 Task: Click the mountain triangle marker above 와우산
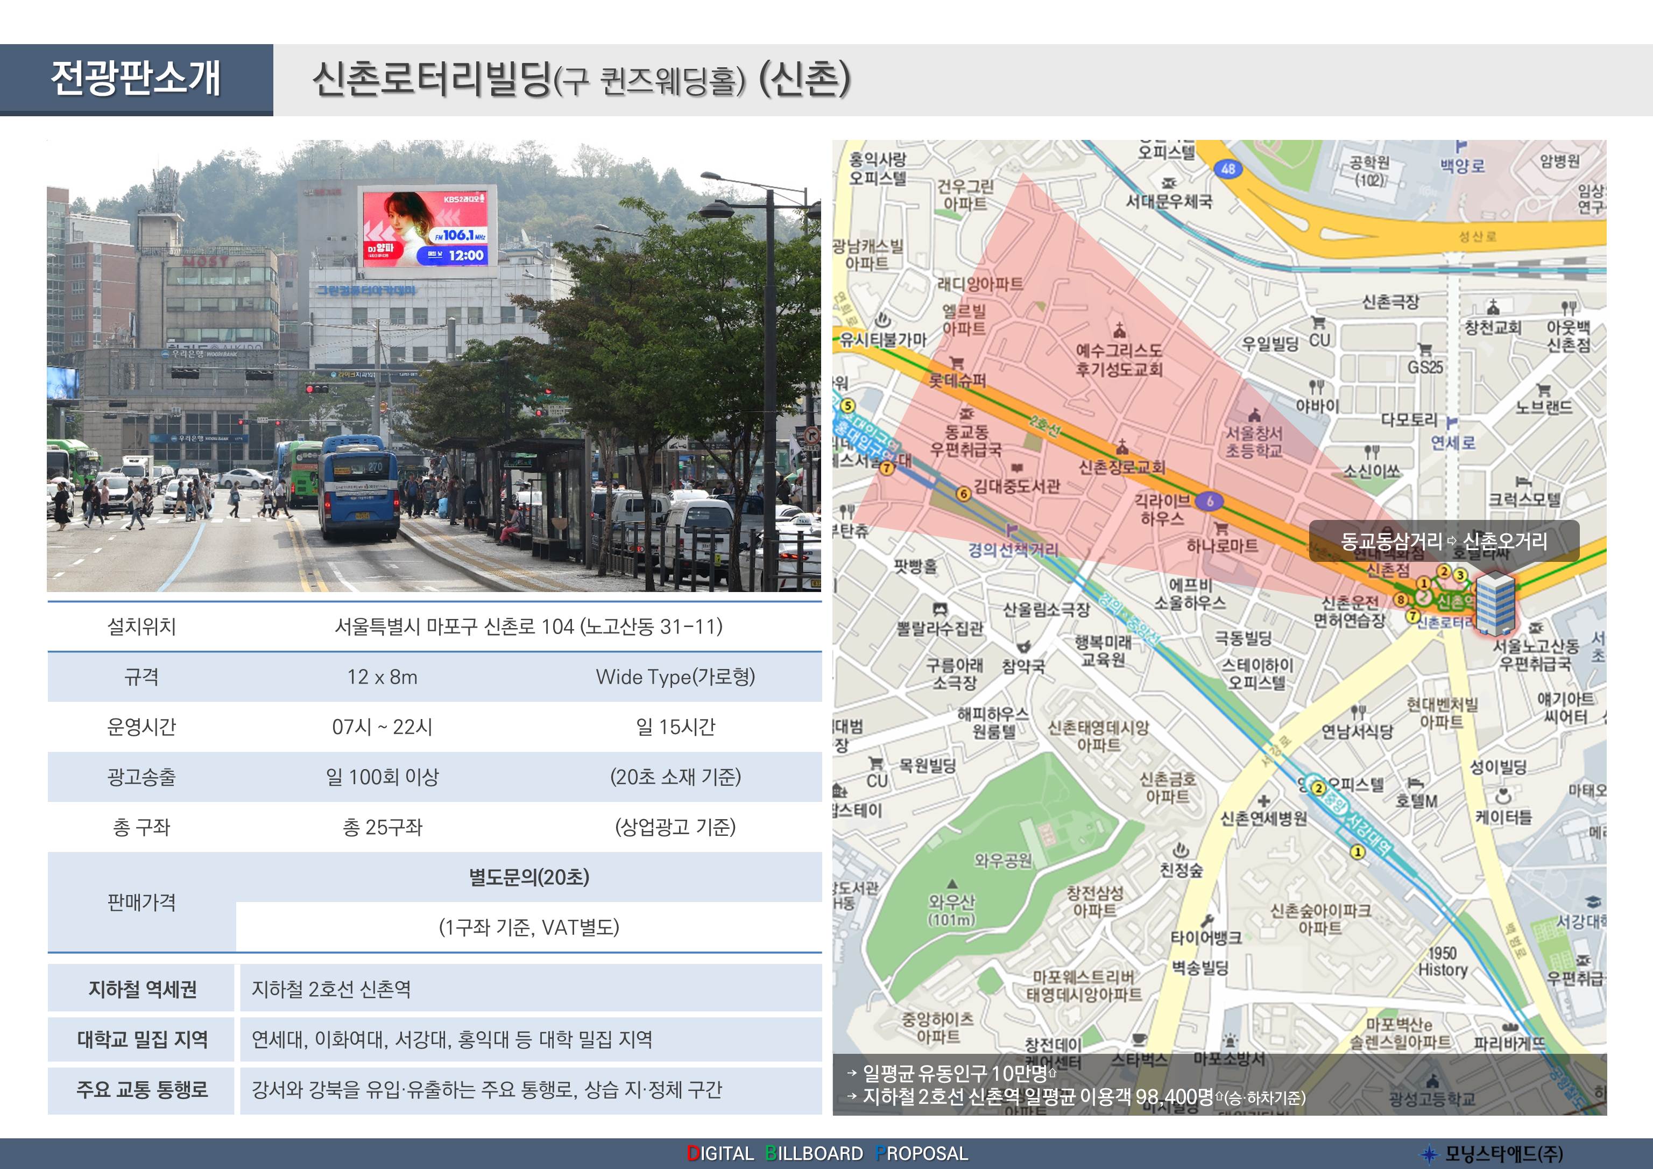[x=952, y=884]
